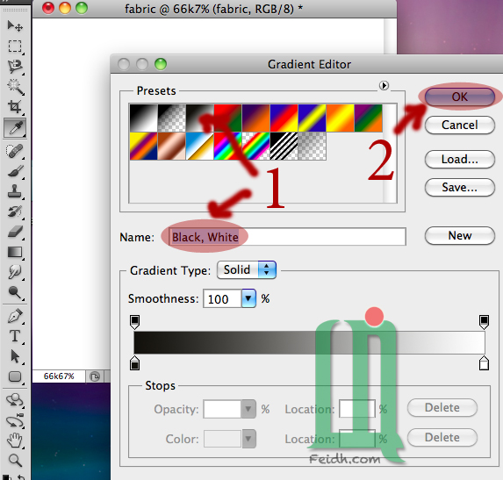This screenshot has width=503, height=480.
Task: Open the Gradient Type dropdown
Action: click(x=247, y=270)
